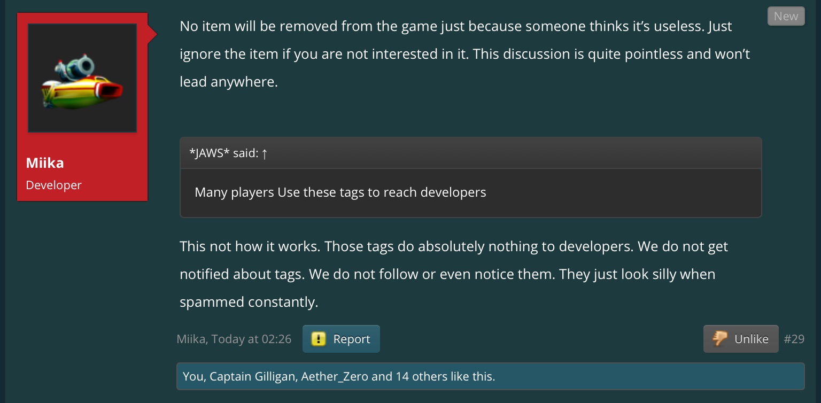Open Miika's profile from sidebar username

pyautogui.click(x=45, y=163)
